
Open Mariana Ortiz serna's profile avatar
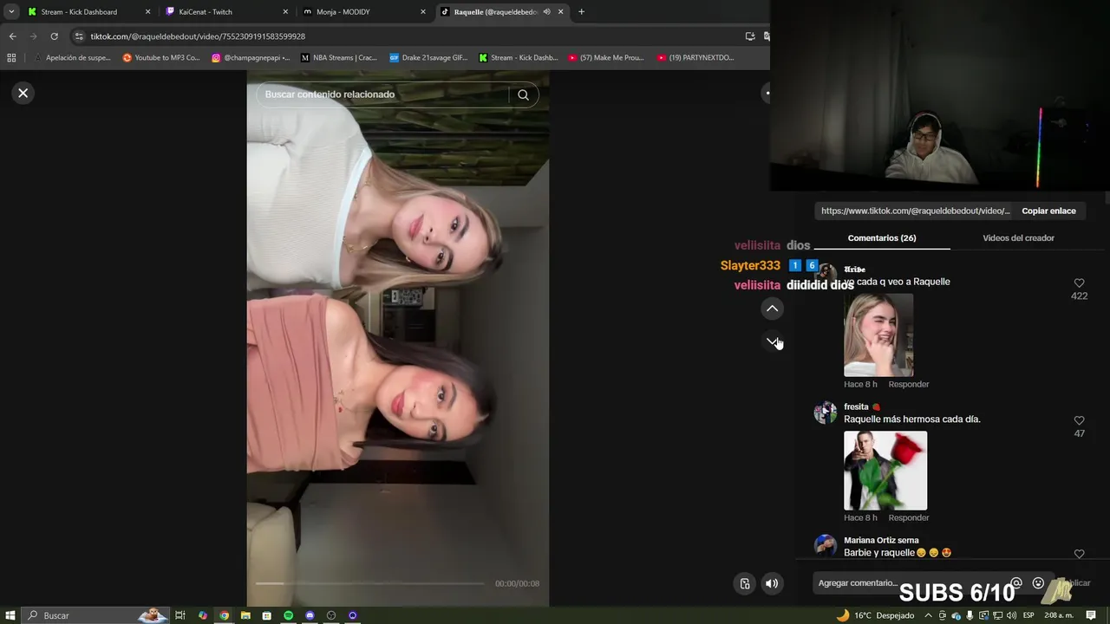point(825,545)
